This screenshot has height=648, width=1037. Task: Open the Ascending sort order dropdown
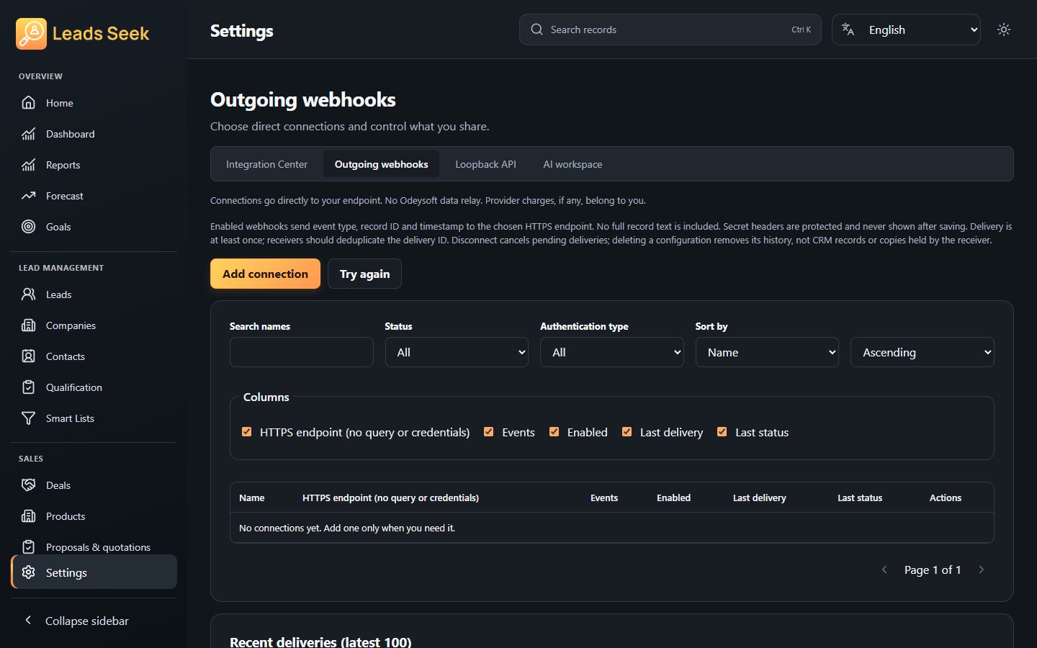tap(922, 352)
